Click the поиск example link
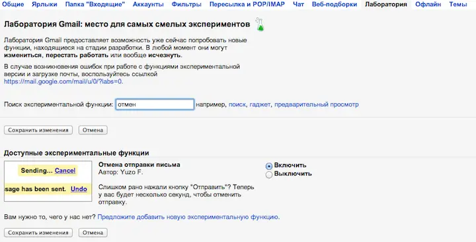The width and height of the screenshot is (476, 242). click(237, 104)
